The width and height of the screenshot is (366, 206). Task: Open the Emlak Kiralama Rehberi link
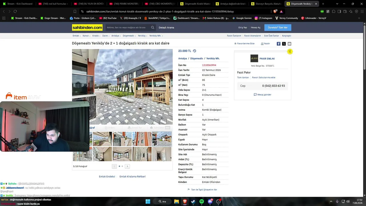click(x=132, y=177)
